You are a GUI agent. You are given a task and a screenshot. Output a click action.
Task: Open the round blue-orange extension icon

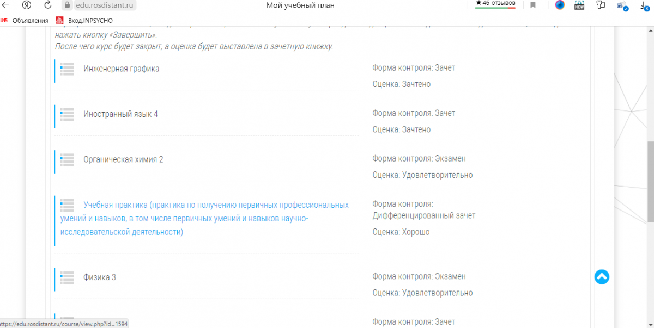point(560,5)
